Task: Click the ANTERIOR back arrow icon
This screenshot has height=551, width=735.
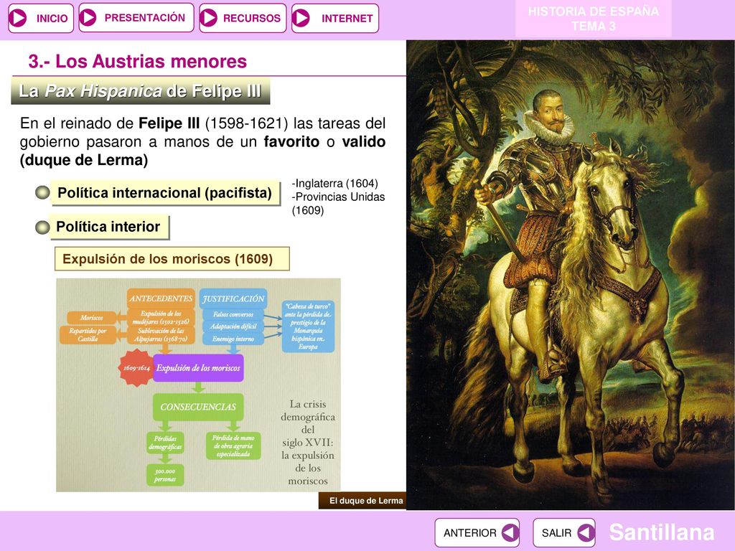Action: point(510,533)
